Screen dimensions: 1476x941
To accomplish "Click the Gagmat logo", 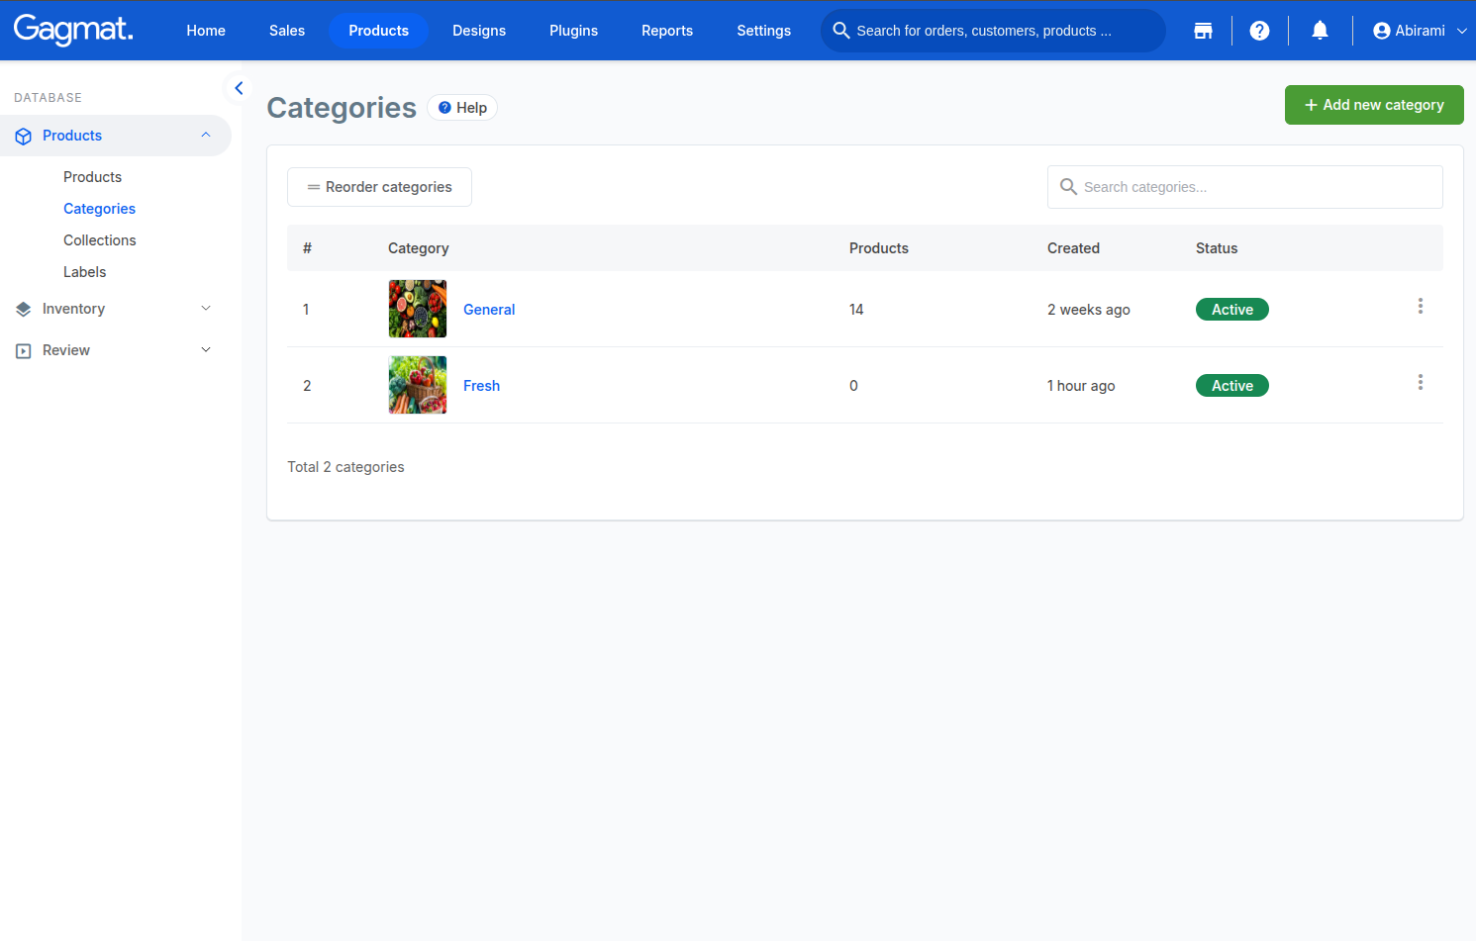I will (73, 30).
